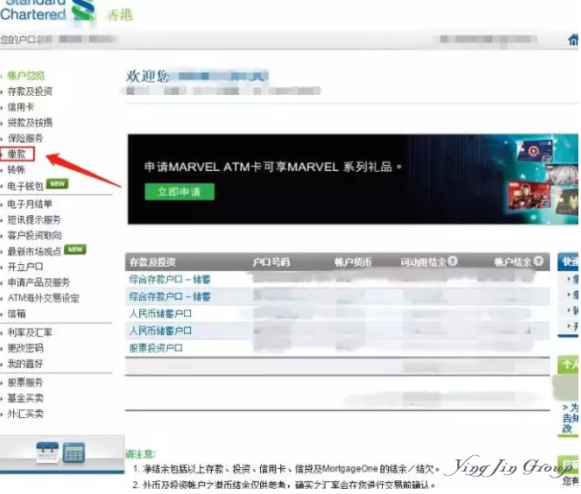
Task: Open 最新市场观点 menu item
Action: [35, 251]
